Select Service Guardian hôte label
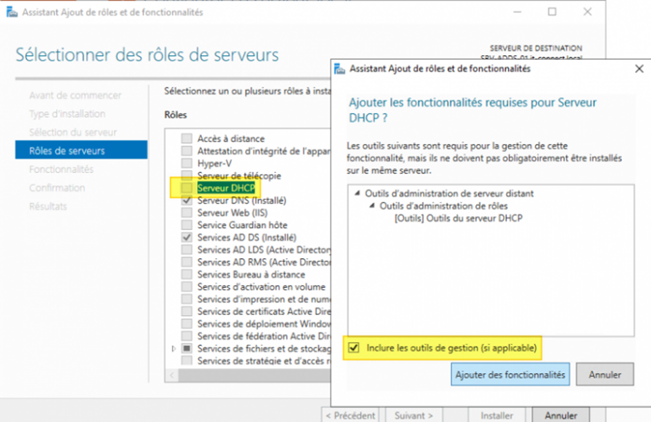The width and height of the screenshot is (651, 422). pos(242,225)
